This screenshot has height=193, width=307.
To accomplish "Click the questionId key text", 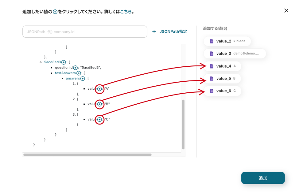I will [64, 68].
